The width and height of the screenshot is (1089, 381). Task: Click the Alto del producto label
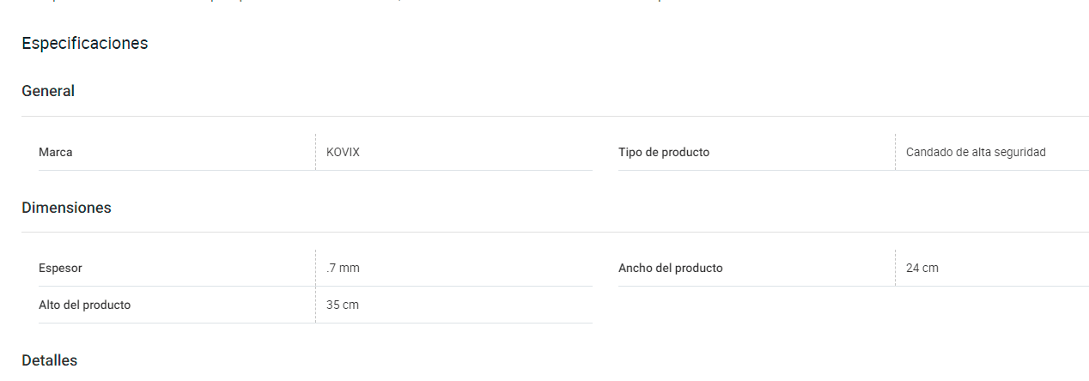click(85, 305)
